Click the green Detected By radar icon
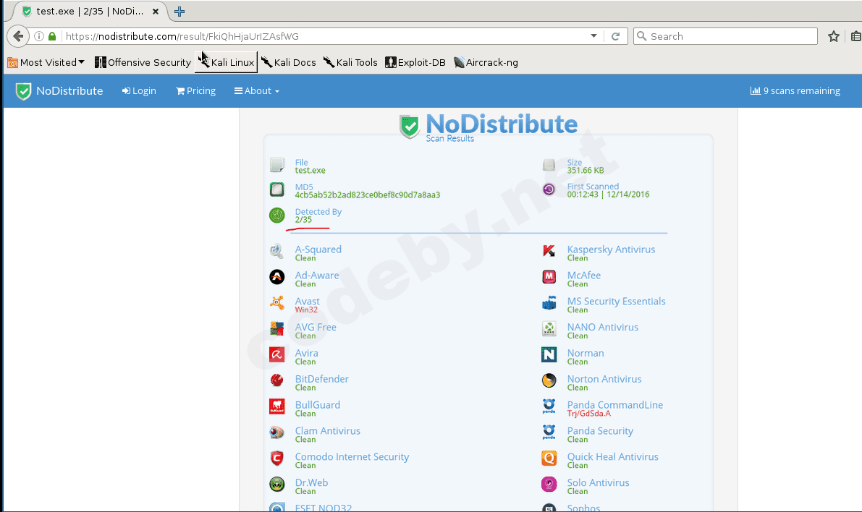862x512 pixels. (x=277, y=216)
